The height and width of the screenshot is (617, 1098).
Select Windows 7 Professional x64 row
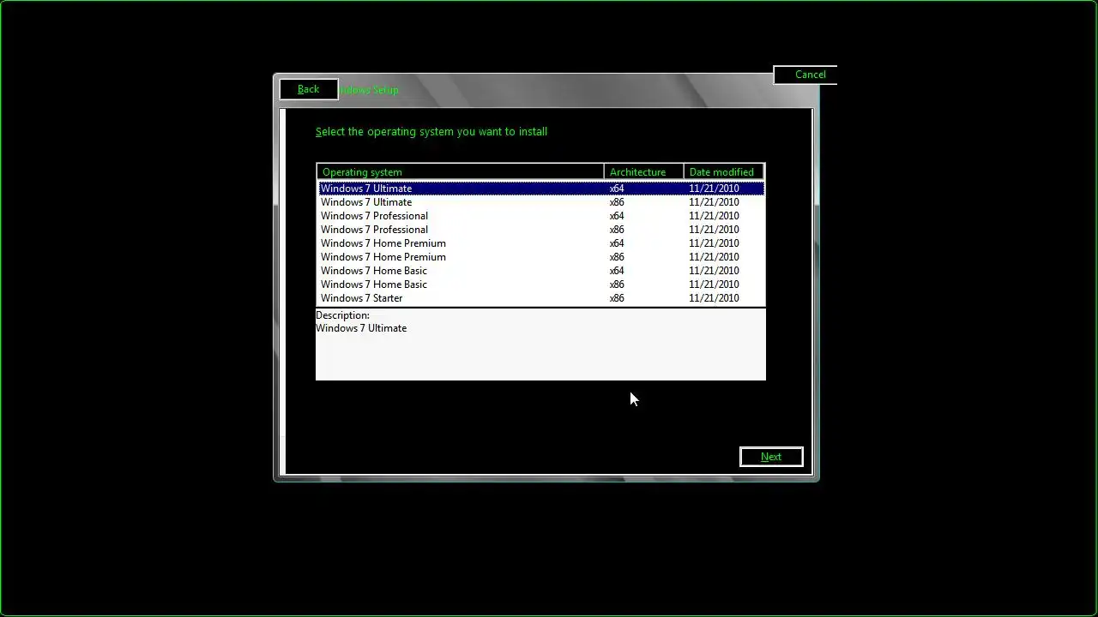[540, 216]
